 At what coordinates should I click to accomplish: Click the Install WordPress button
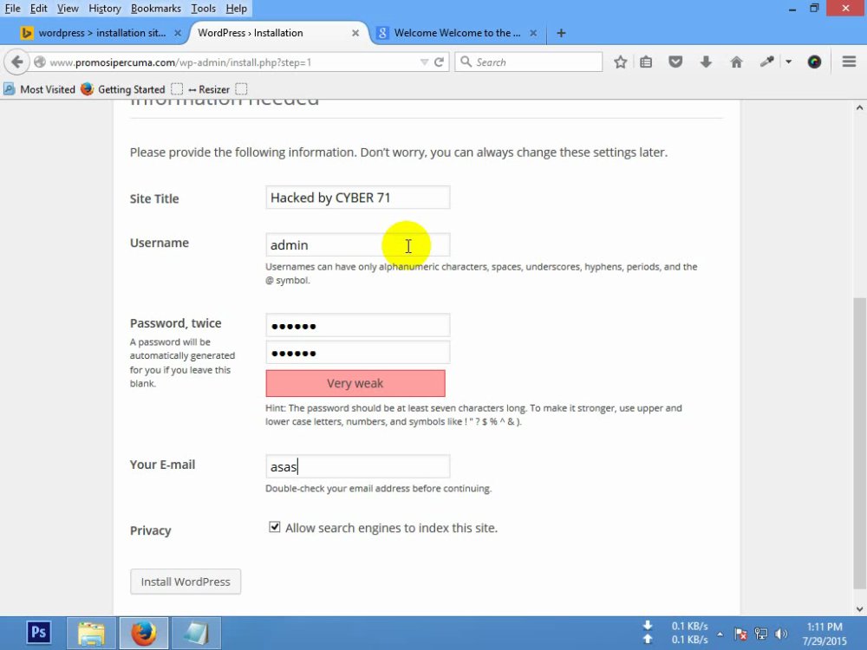point(186,582)
